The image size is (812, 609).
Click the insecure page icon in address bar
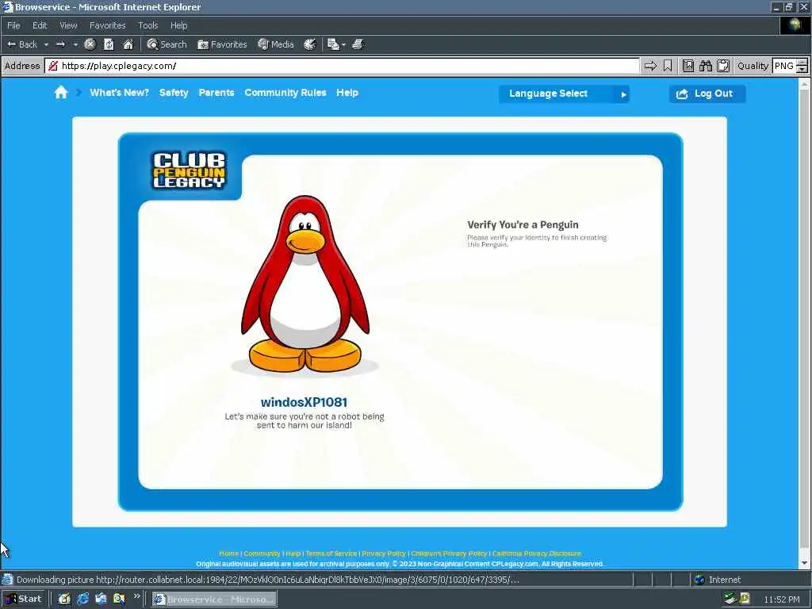point(53,66)
